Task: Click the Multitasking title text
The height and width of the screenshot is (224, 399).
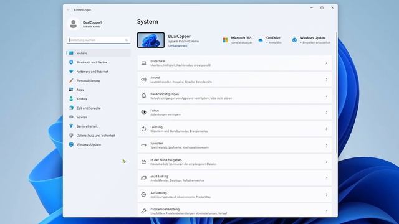Action: (x=159, y=176)
